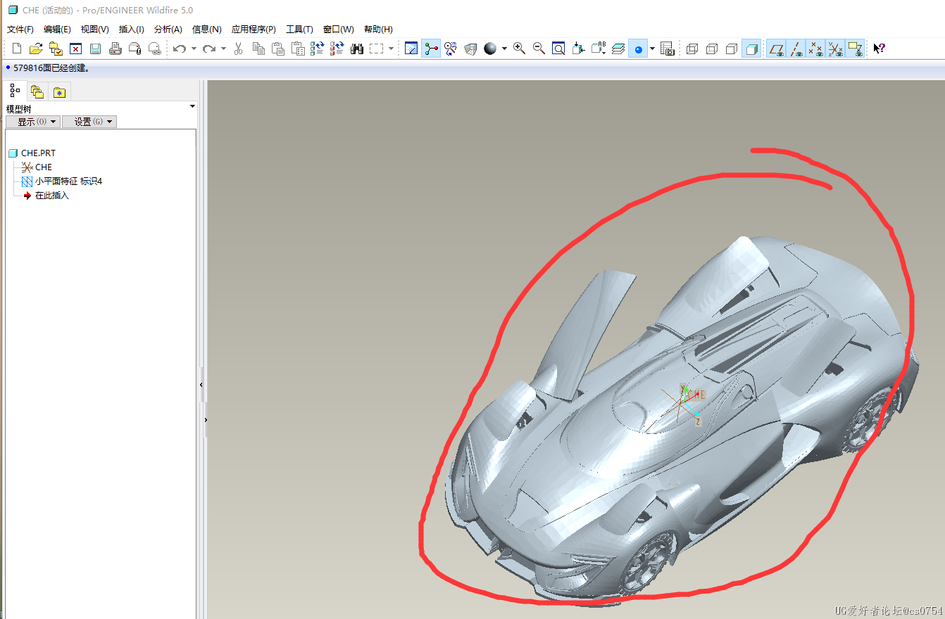Open an existing file via folder icon
945x619 pixels.
36,49
